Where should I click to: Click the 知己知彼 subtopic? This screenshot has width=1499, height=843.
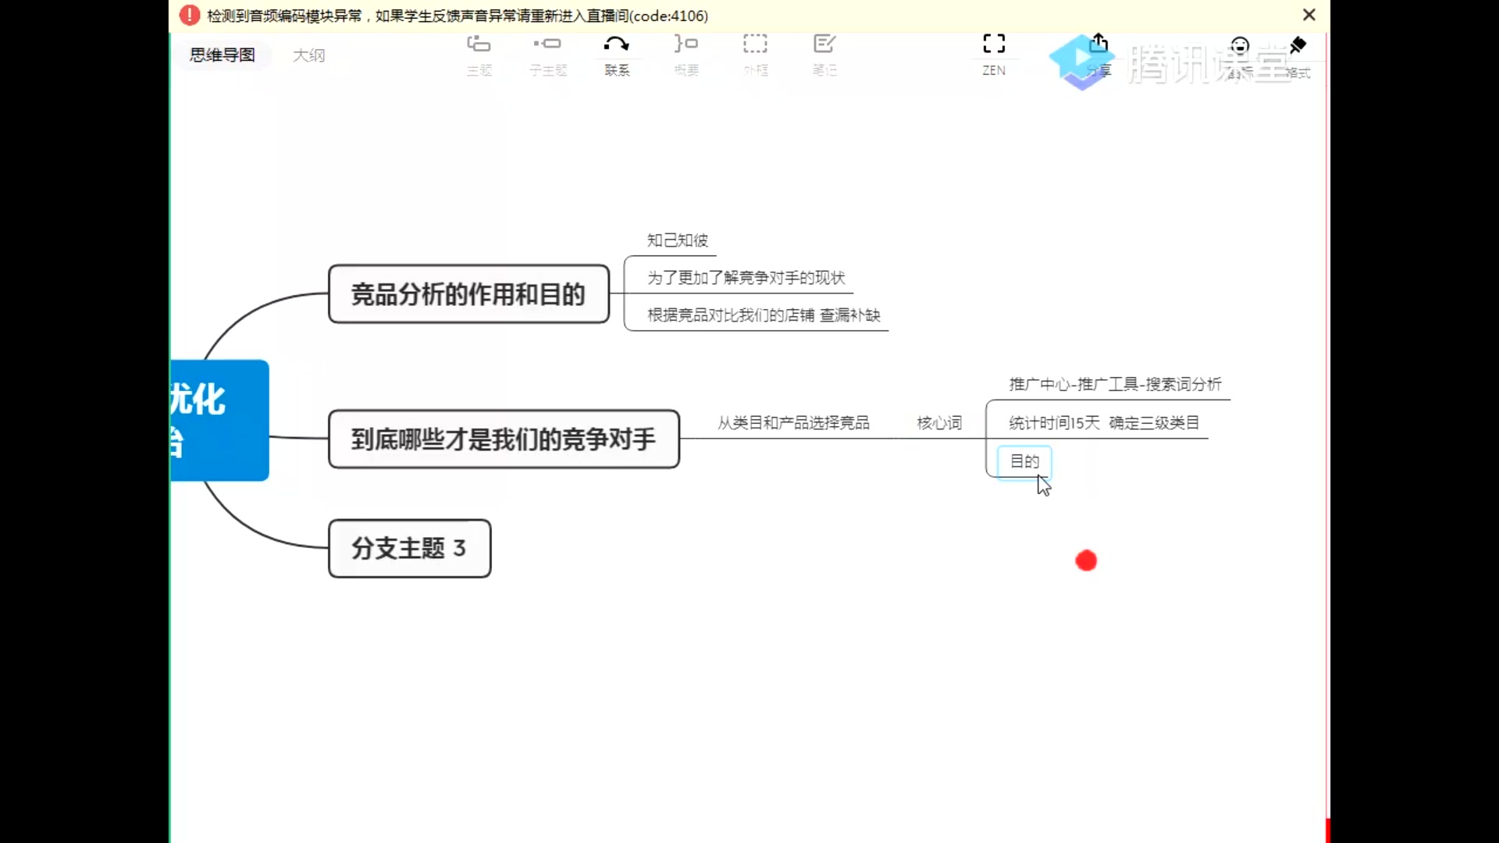click(677, 240)
